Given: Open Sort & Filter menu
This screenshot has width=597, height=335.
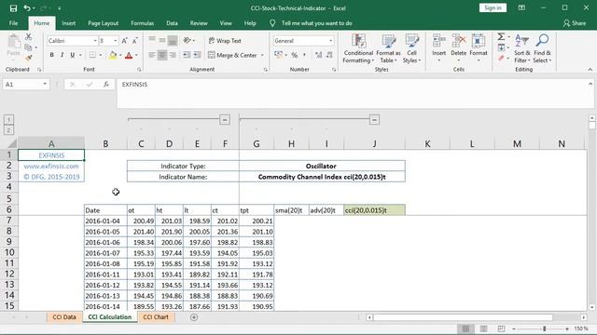Looking at the screenshot, I should tap(522, 48).
